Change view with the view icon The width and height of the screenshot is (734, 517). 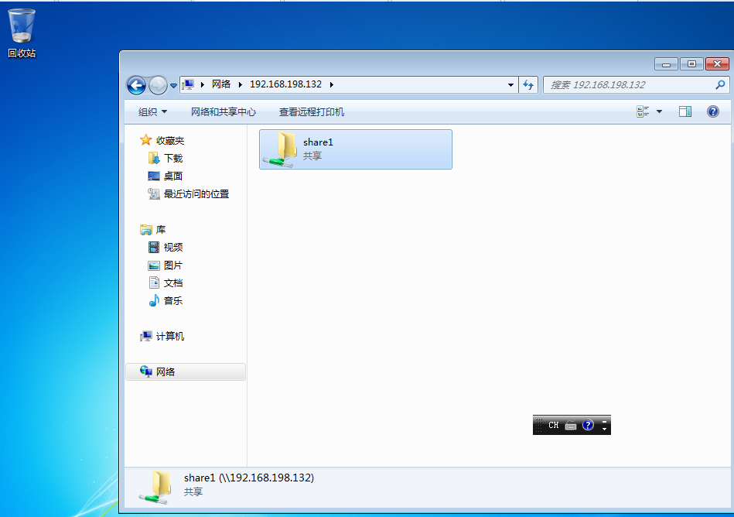(643, 111)
